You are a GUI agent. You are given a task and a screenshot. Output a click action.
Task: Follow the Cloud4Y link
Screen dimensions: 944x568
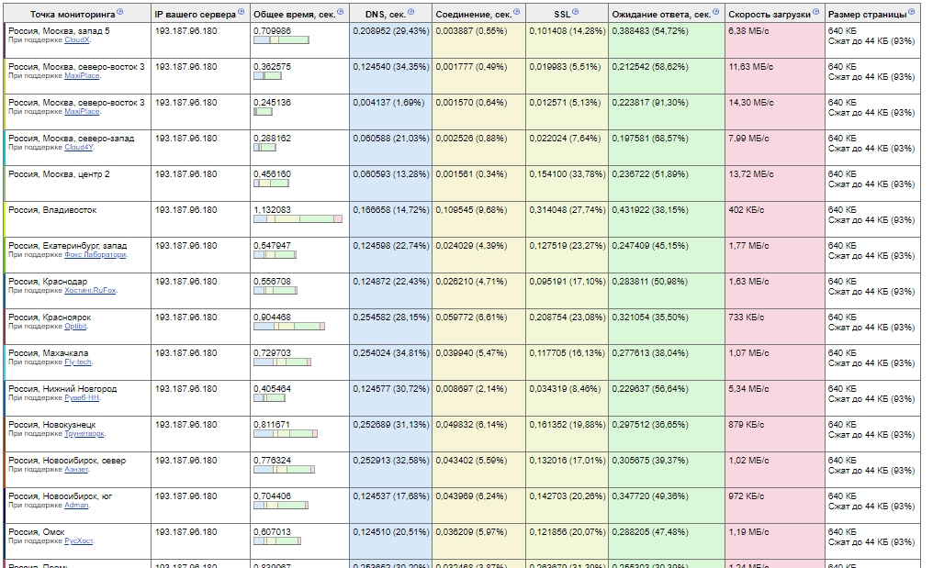[x=78, y=148]
